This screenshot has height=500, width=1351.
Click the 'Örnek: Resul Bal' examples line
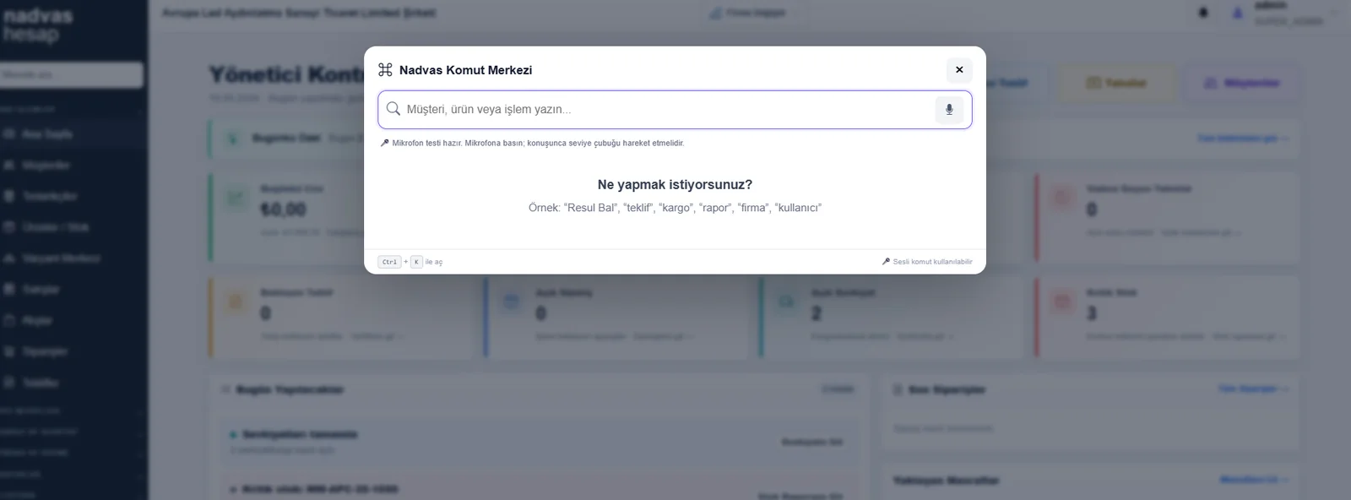coord(675,208)
